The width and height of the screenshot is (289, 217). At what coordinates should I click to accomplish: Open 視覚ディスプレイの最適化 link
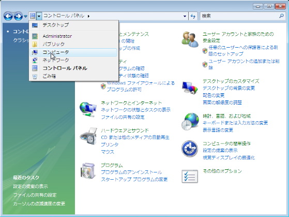point(229,157)
